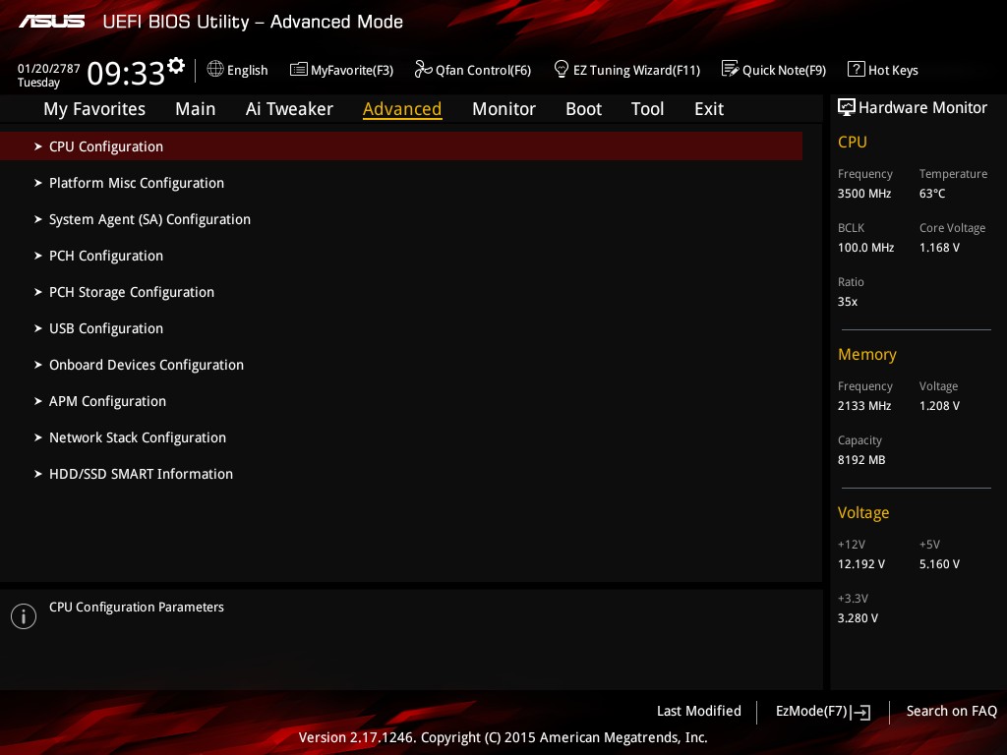Expand arrow beside APM Configuration
The width and height of the screenshot is (1007, 755).
[38, 401]
